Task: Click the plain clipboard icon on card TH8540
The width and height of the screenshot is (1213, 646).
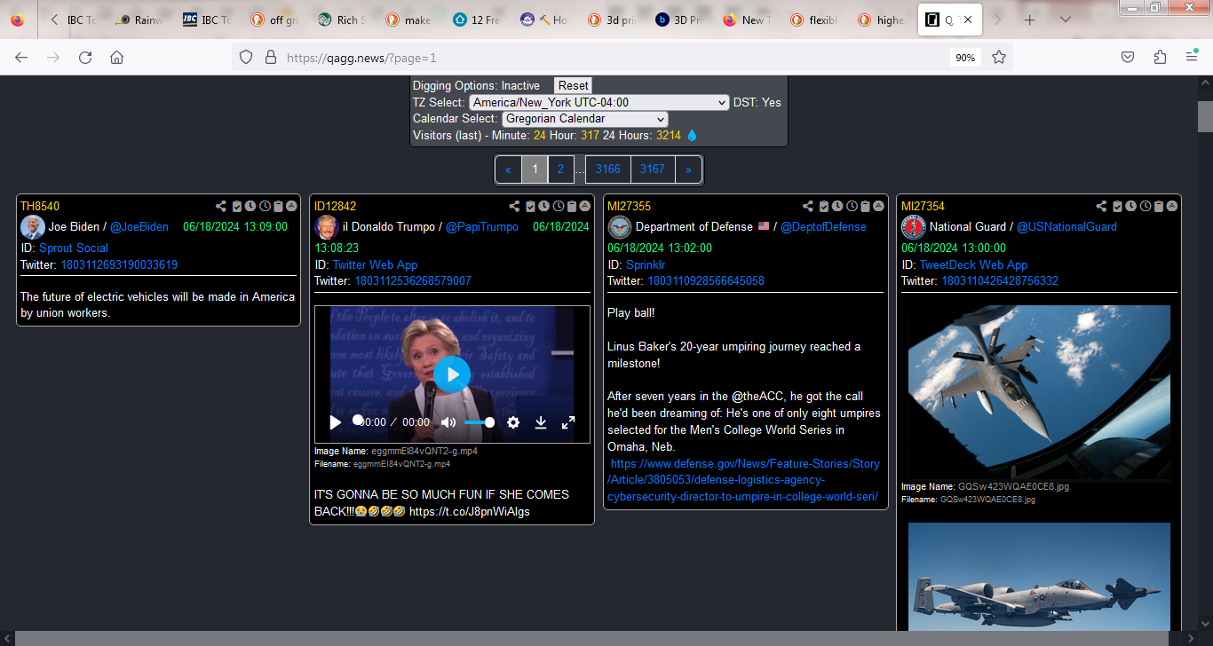Action: tap(278, 207)
